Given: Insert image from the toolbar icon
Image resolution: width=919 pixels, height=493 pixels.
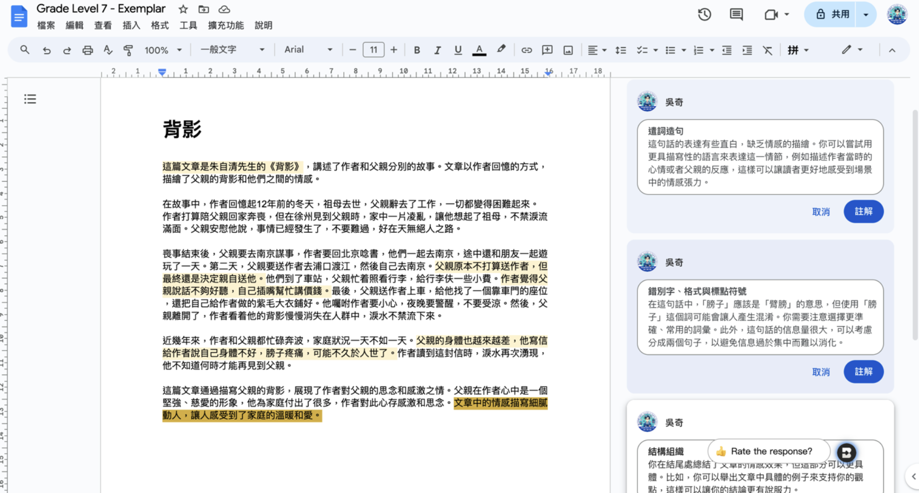Looking at the screenshot, I should (x=568, y=50).
